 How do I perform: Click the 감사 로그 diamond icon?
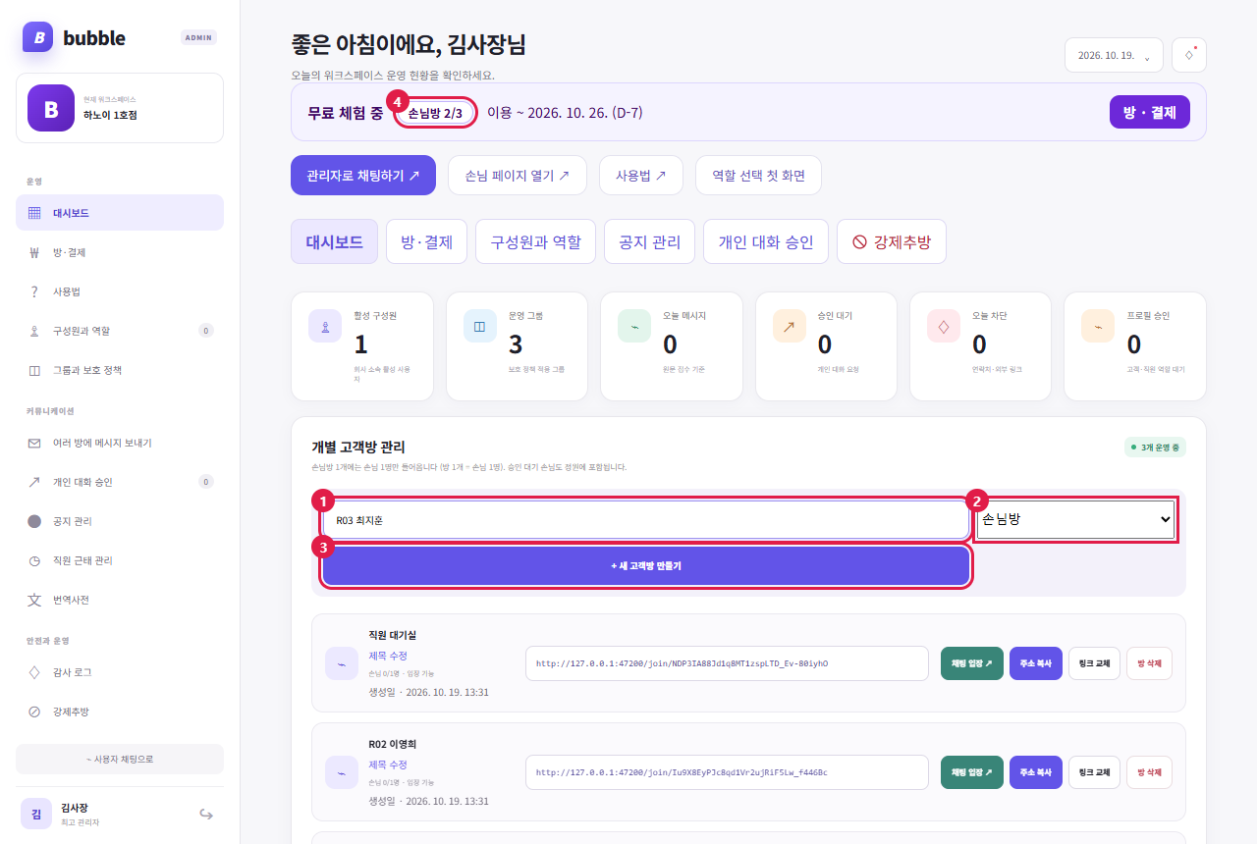coord(34,672)
